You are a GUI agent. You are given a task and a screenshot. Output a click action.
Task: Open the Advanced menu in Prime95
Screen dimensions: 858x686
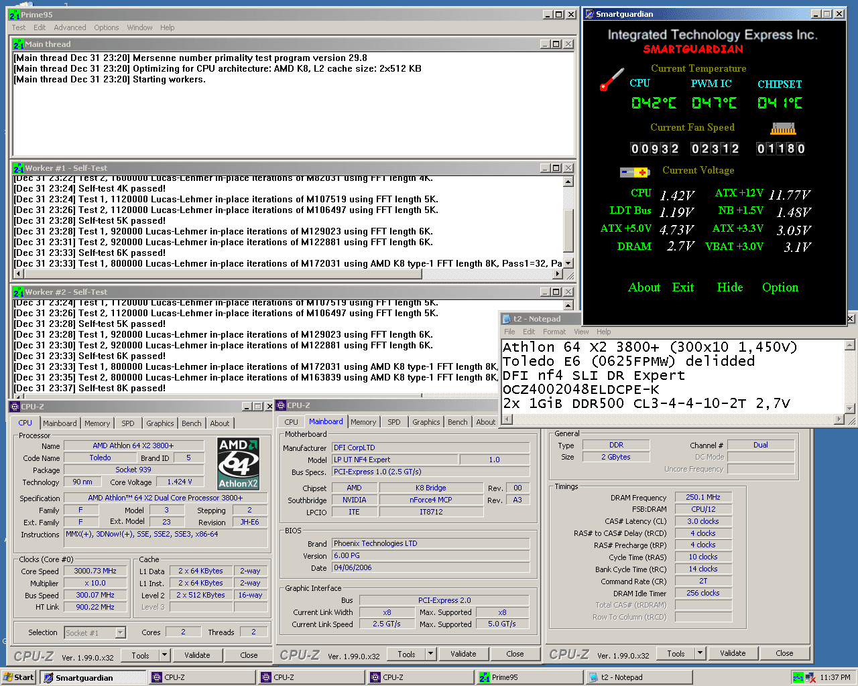(70, 27)
